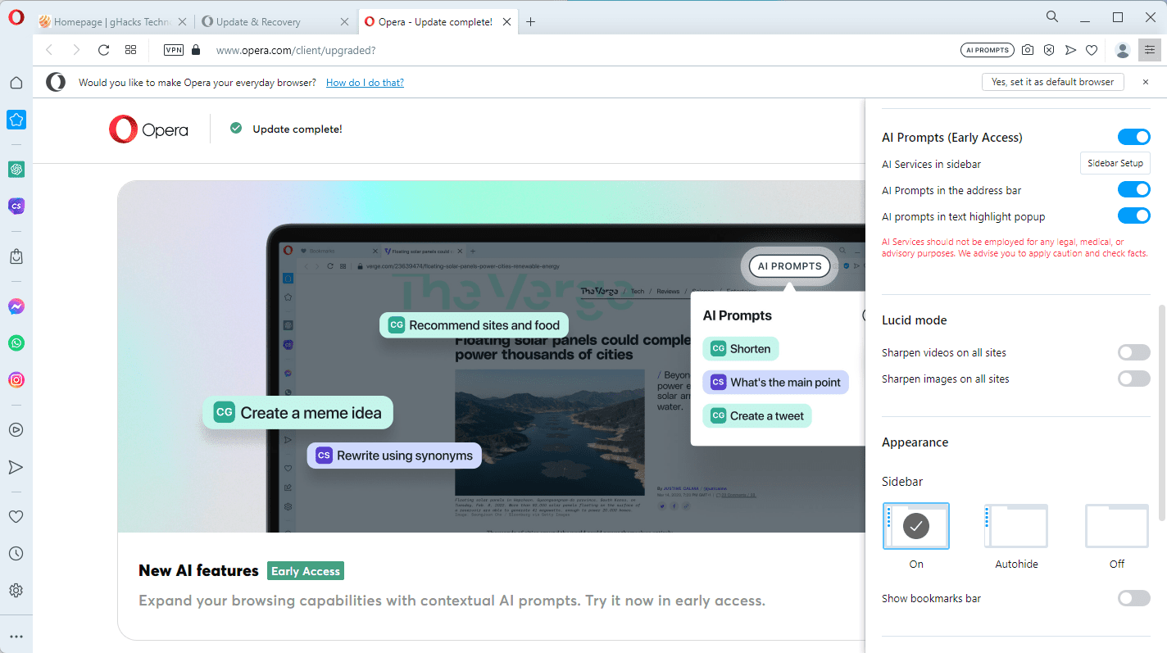The image size is (1167, 653).
Task: Dismiss the default browser prompt bar
Action: (x=1146, y=82)
